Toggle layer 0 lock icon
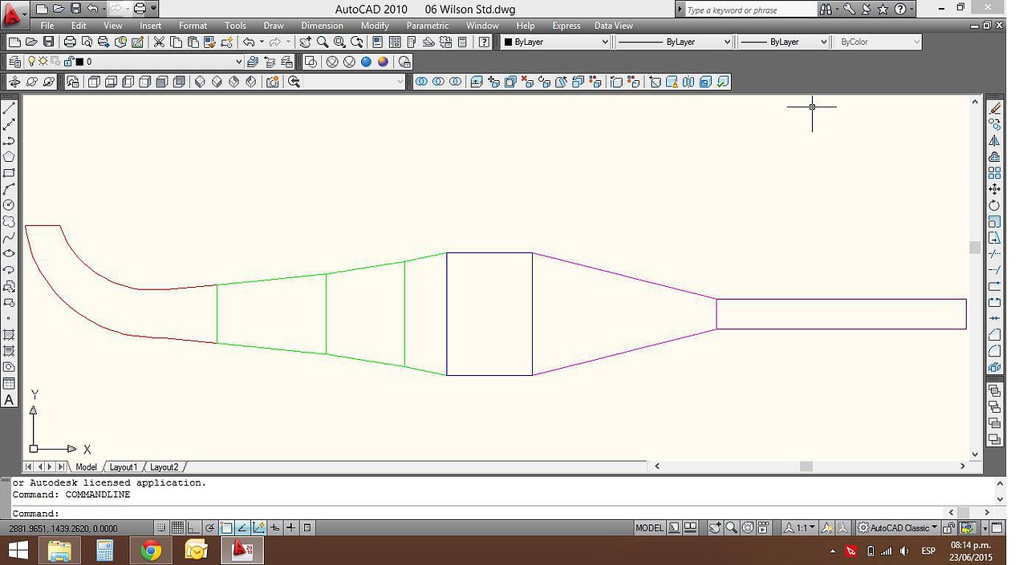 pyautogui.click(x=69, y=62)
